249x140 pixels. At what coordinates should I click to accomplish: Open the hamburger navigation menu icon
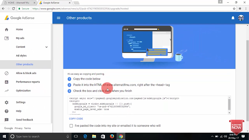58,18
